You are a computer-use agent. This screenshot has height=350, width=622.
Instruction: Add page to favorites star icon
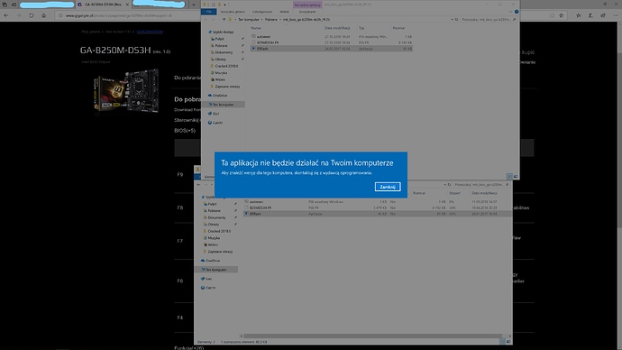561,15
